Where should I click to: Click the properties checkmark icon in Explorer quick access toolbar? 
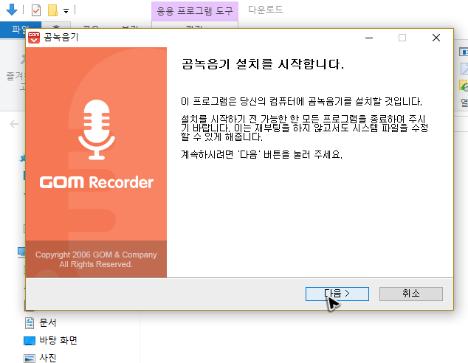pos(36,10)
